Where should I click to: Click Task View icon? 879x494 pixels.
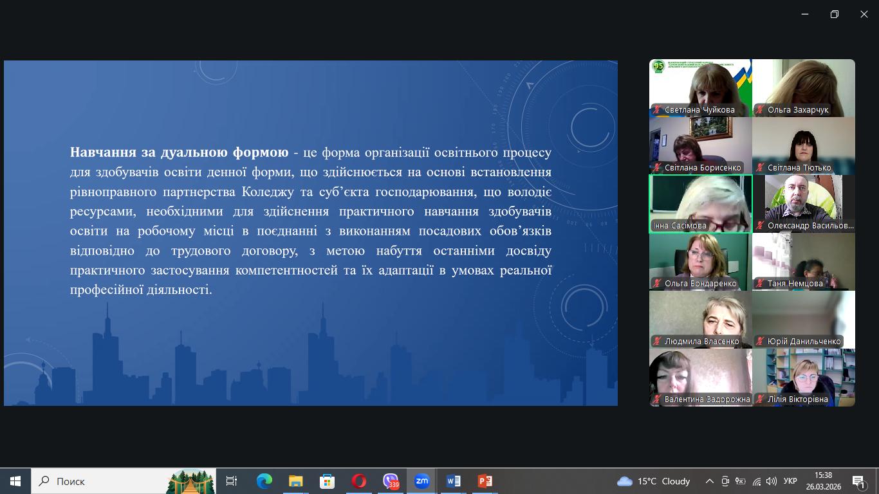tap(232, 481)
